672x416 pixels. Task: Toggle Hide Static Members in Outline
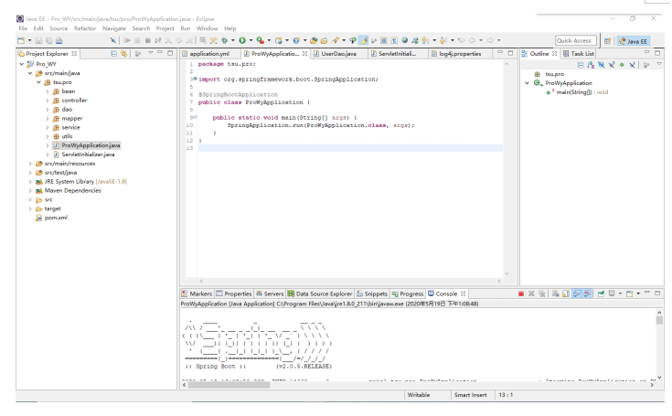click(612, 65)
